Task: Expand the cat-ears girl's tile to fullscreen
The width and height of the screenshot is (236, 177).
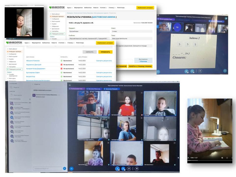Action: [x=175, y=143]
